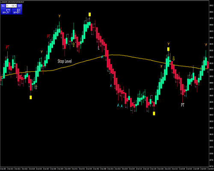Click the sell price tile showing 57
This screenshot has height=171, width=214.
6,11
